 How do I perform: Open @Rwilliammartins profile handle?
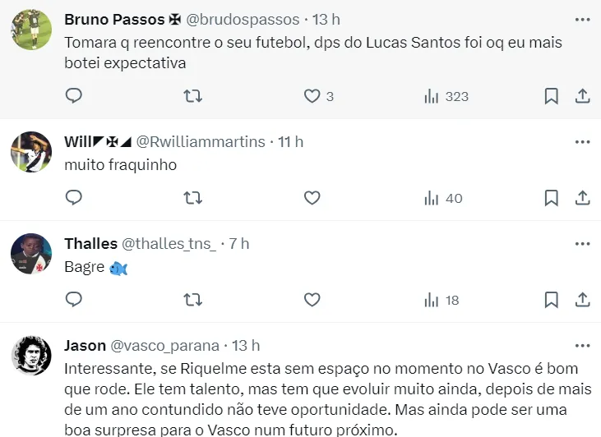pyautogui.click(x=201, y=142)
